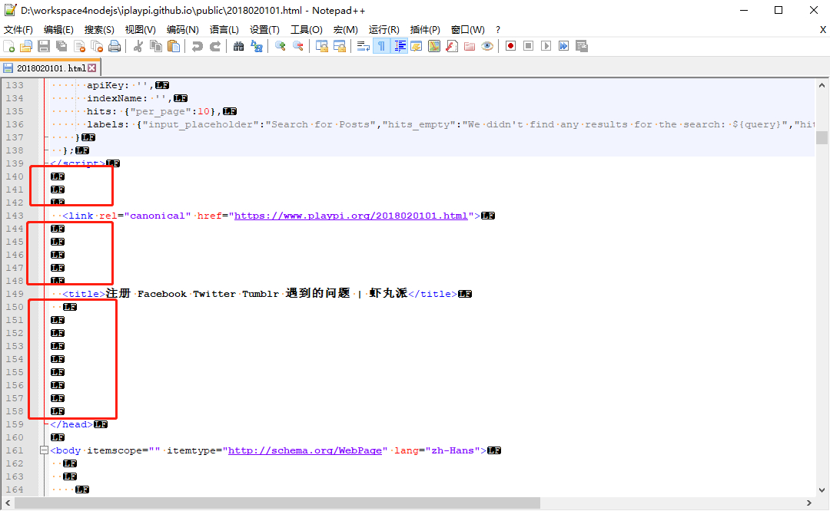This screenshot has width=830, height=511.
Task: Click the Stop macro recording icon
Action: [x=528, y=47]
